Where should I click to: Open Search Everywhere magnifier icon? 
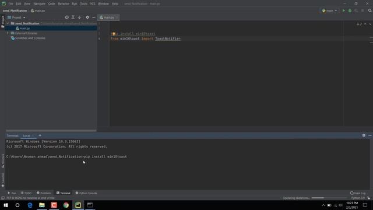[x=370, y=10]
